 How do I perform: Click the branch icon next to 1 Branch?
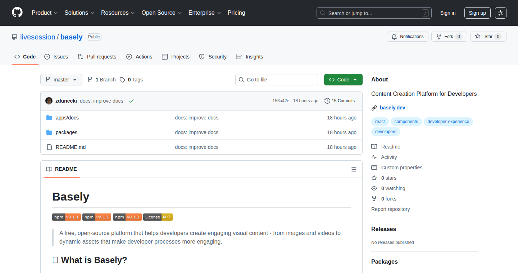pos(90,80)
